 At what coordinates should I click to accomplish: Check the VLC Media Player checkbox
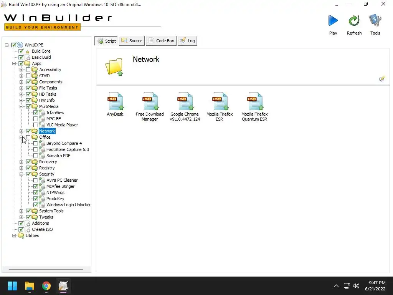point(36,125)
